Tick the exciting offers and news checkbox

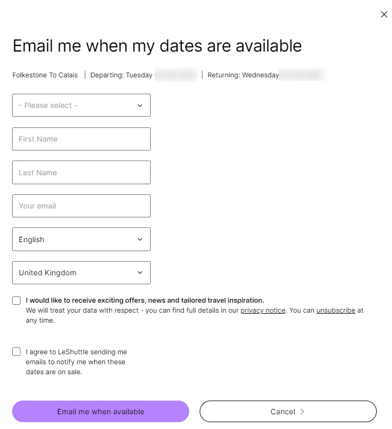[x=16, y=301]
